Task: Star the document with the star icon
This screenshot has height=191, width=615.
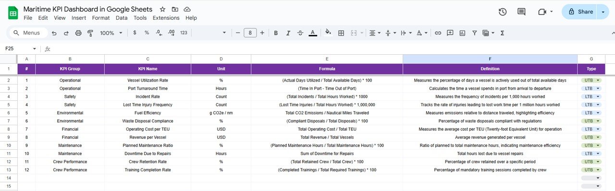Action: (162, 9)
